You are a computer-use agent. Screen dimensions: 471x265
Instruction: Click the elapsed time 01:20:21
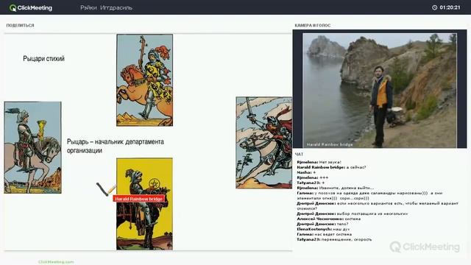pos(450,7)
